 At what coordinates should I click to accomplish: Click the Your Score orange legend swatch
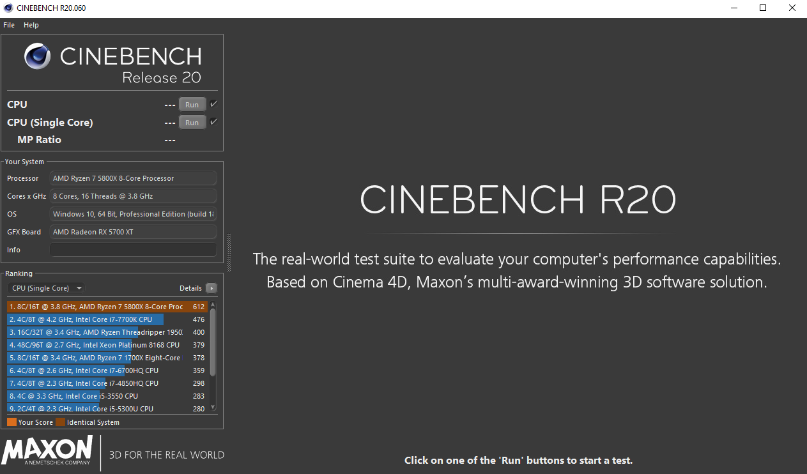(12, 422)
